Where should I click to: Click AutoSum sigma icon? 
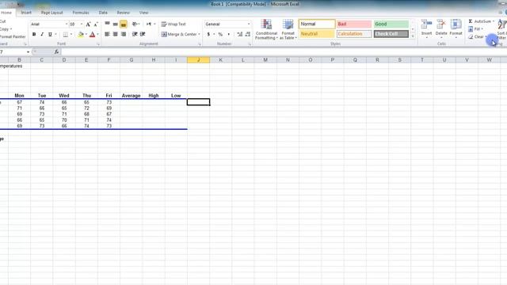click(471, 21)
